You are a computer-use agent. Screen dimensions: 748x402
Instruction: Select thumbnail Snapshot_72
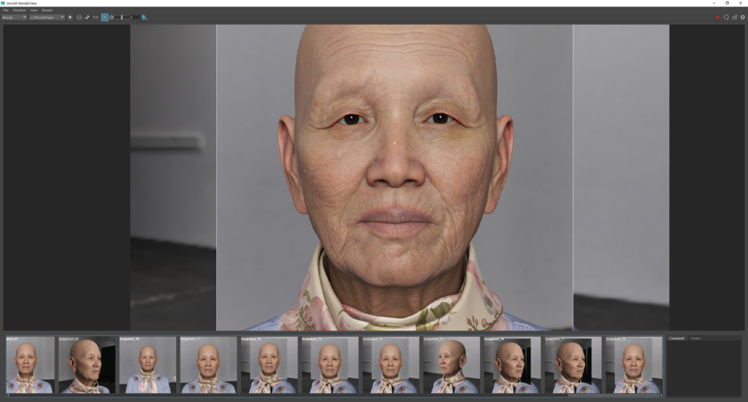coord(269,365)
